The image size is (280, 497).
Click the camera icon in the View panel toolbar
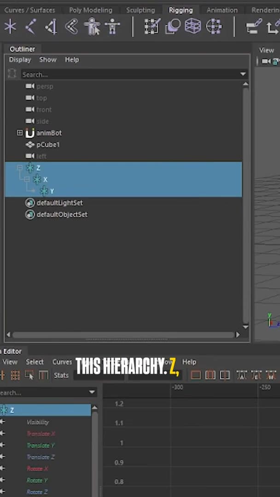pyautogui.click(x=266, y=62)
